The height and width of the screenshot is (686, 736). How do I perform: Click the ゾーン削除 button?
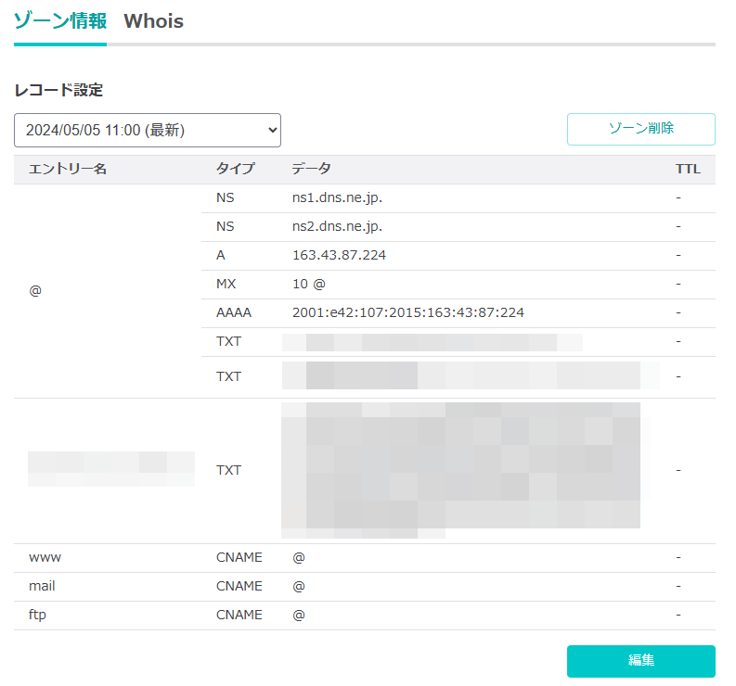[640, 129]
